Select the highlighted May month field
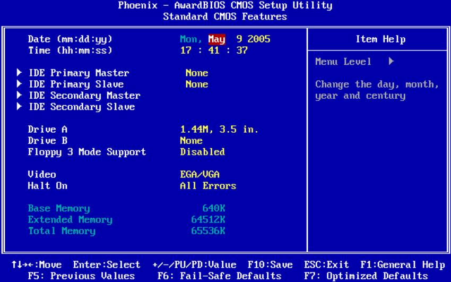 (x=216, y=39)
